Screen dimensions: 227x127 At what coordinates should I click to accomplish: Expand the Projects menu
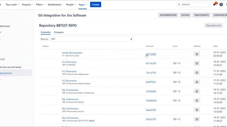click(x=27, y=5)
